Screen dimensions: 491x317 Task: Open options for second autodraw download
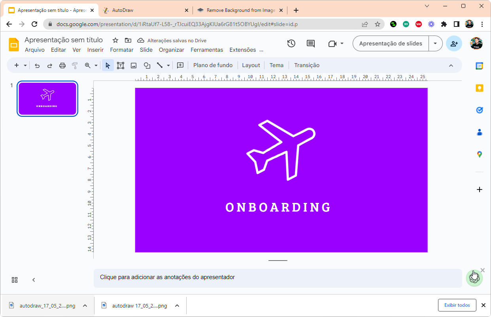(177, 306)
